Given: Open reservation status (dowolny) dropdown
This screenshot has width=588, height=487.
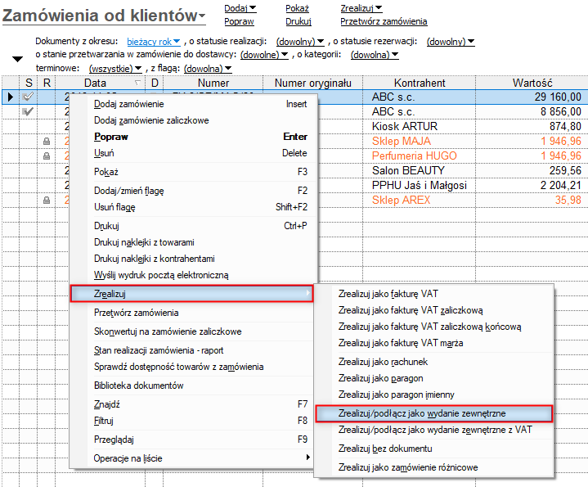Looking at the screenshot, I should [451, 42].
